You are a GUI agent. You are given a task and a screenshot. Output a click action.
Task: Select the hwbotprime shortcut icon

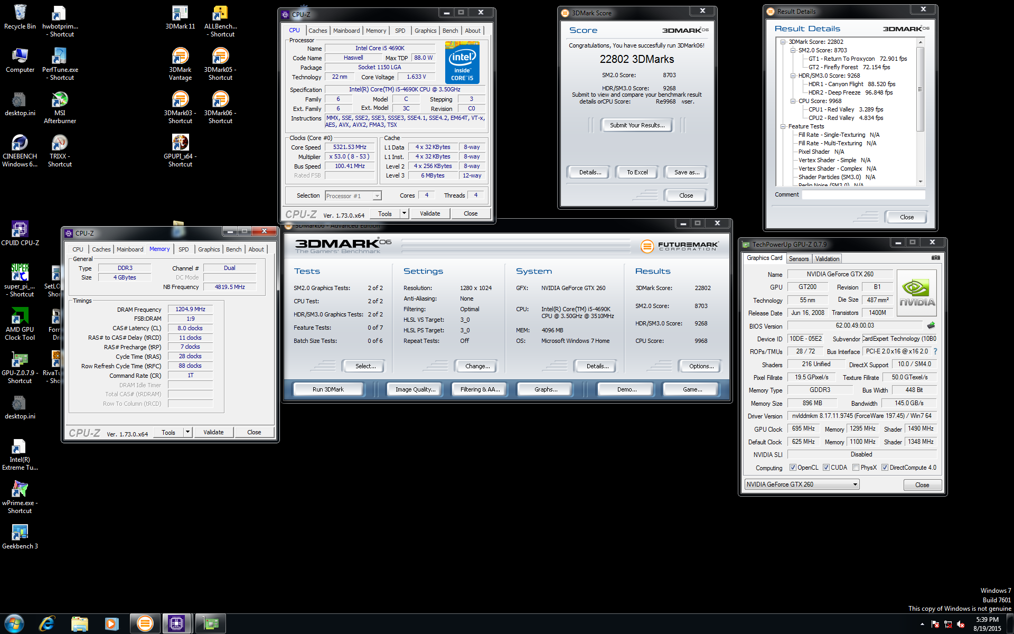60,21
